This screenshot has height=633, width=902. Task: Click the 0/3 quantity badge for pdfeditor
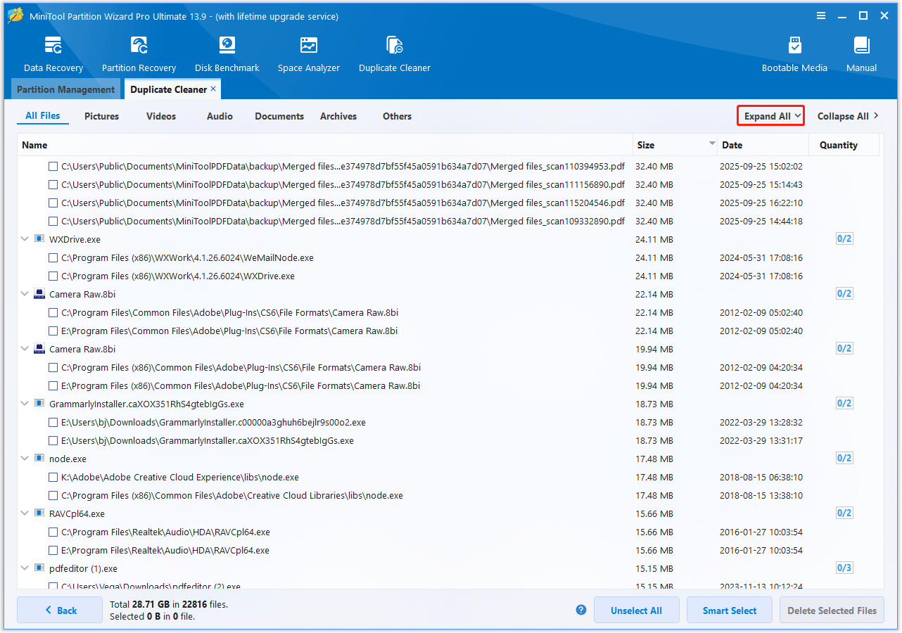click(x=844, y=568)
